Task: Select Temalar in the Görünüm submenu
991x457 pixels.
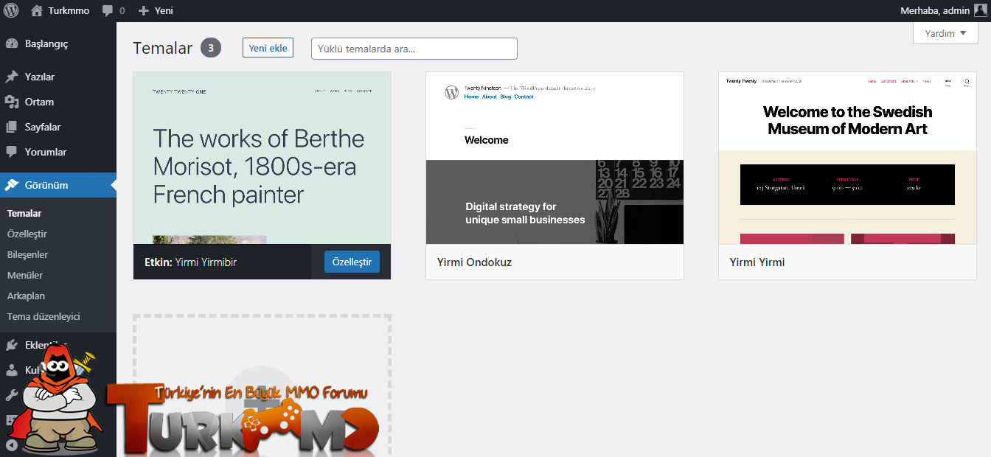Action: 24,213
